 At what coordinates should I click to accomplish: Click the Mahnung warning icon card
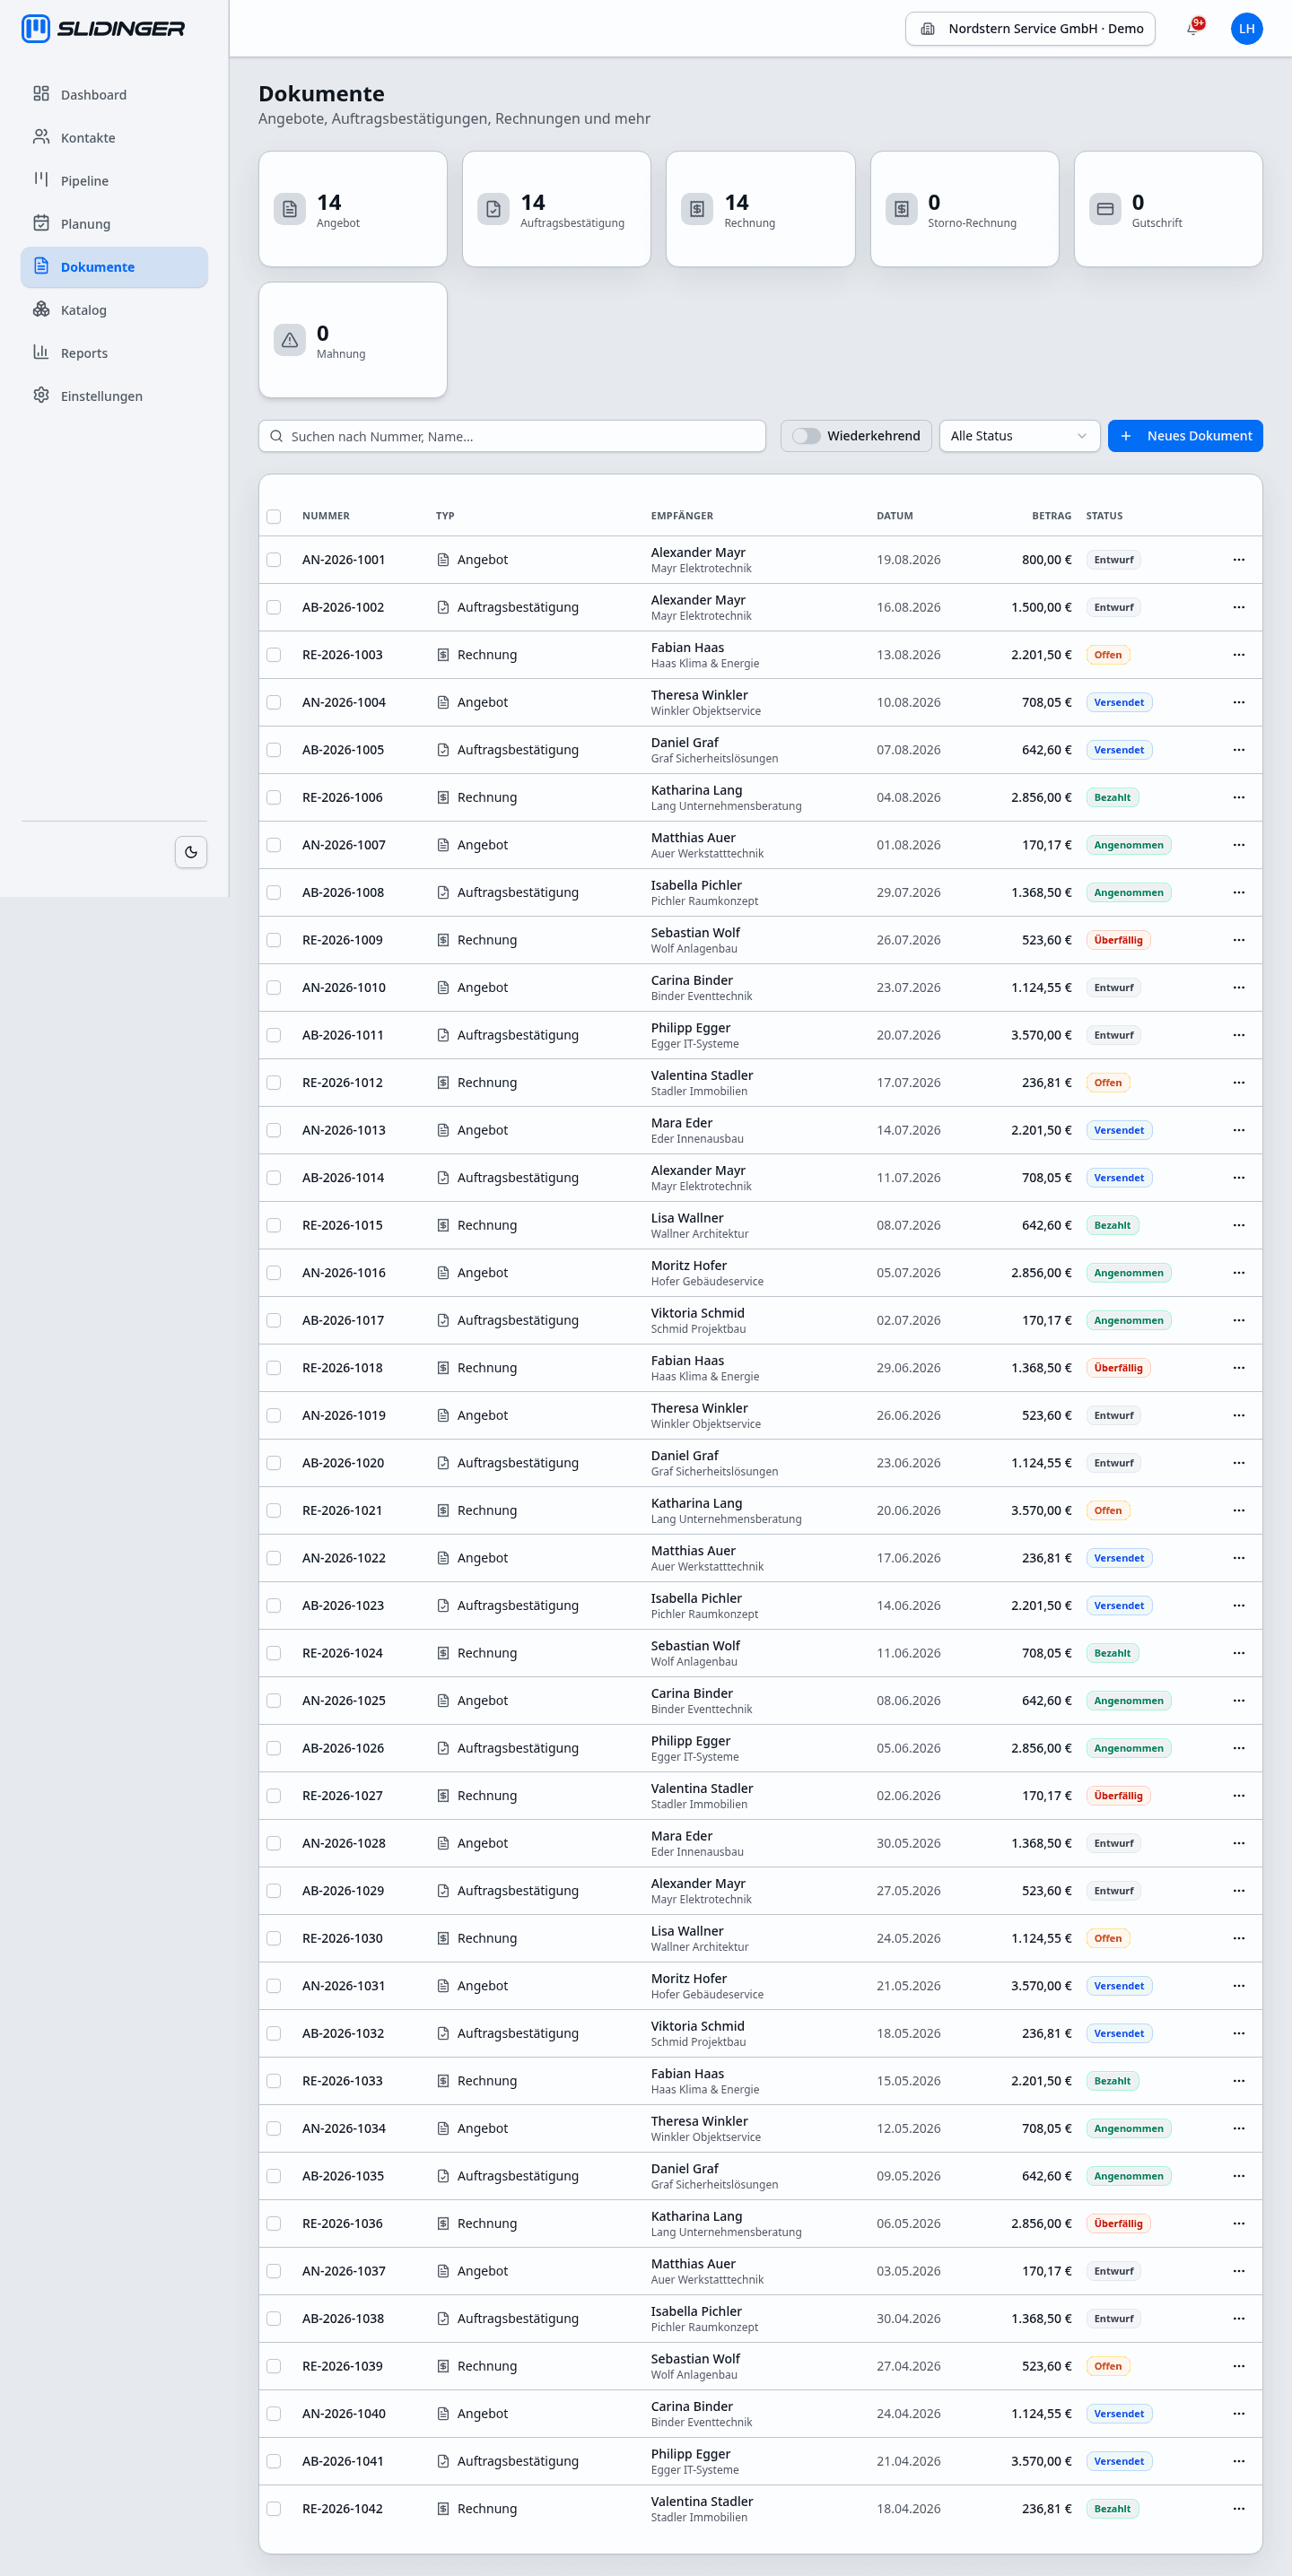pyautogui.click(x=290, y=340)
